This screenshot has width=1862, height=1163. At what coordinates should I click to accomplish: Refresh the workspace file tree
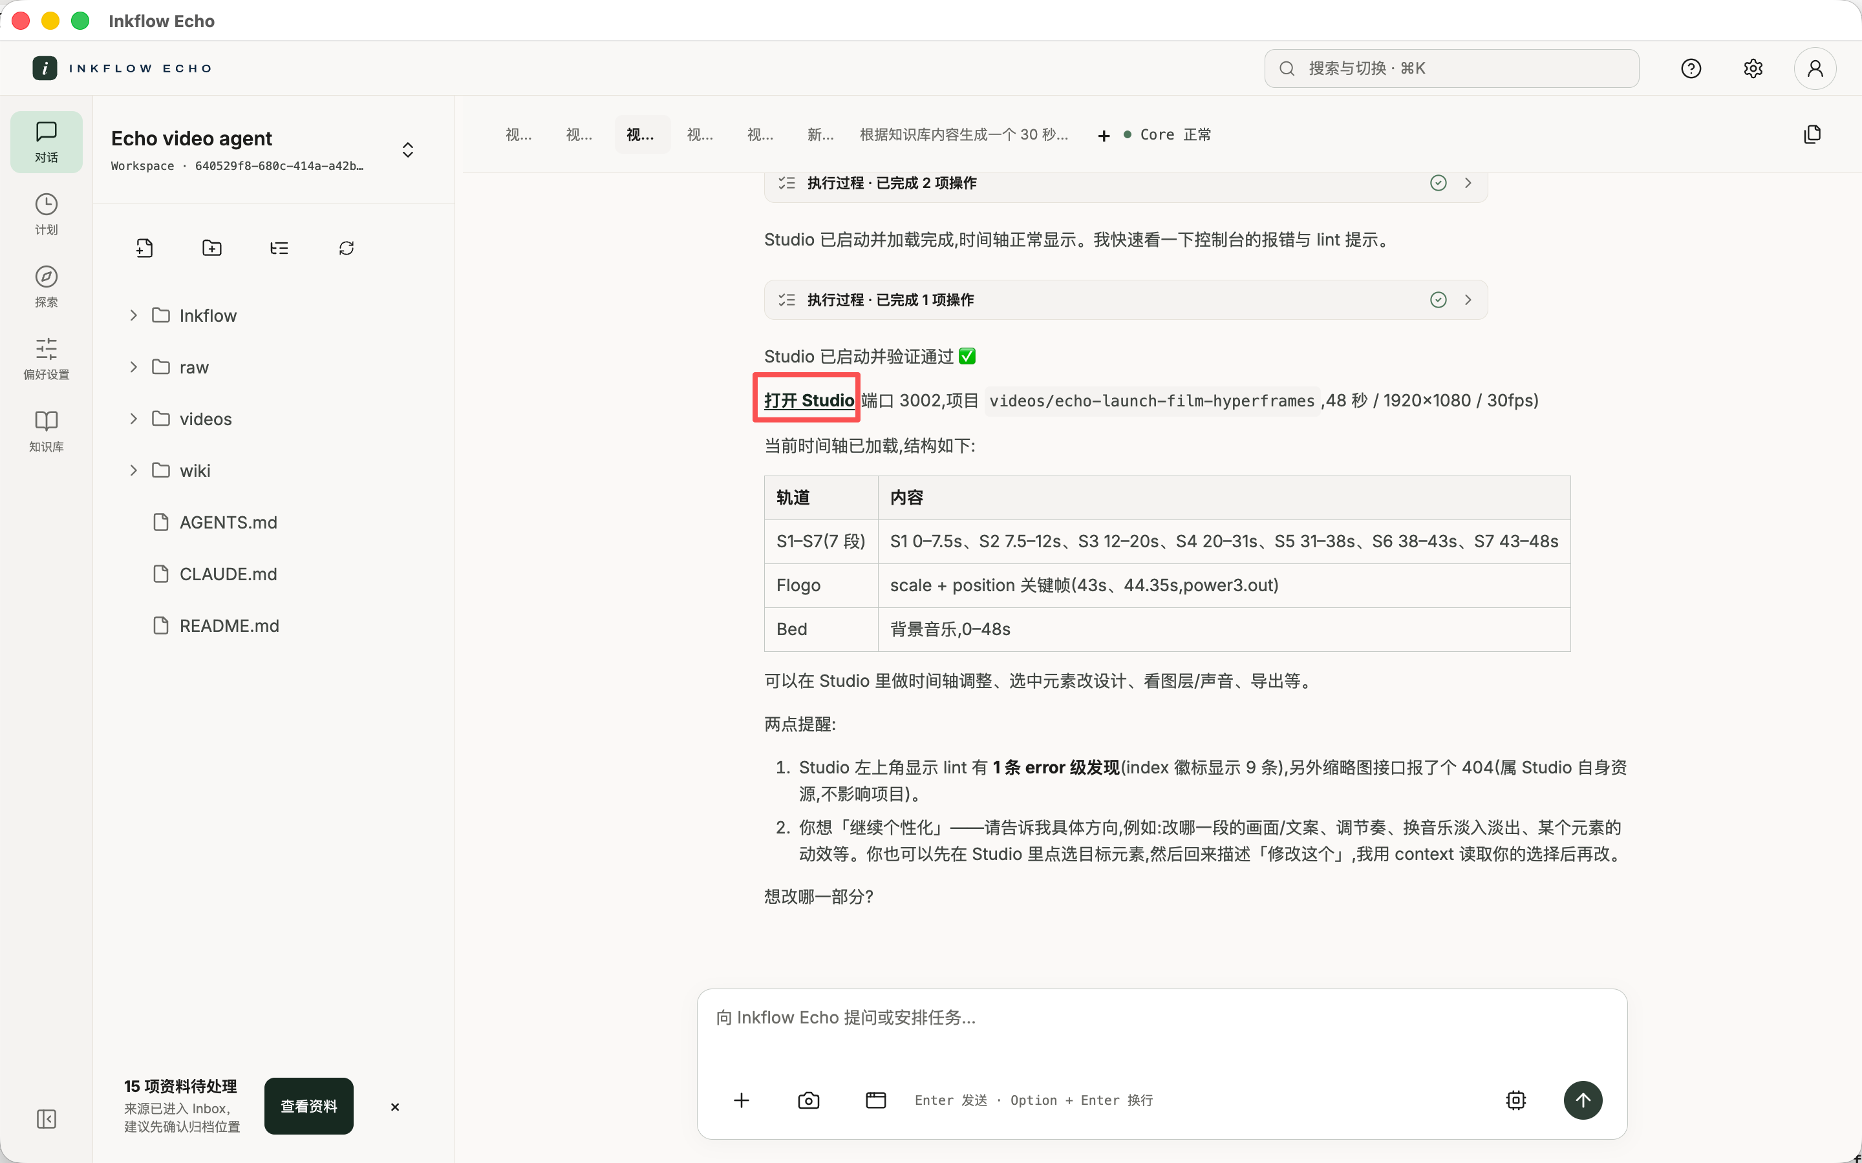click(347, 247)
